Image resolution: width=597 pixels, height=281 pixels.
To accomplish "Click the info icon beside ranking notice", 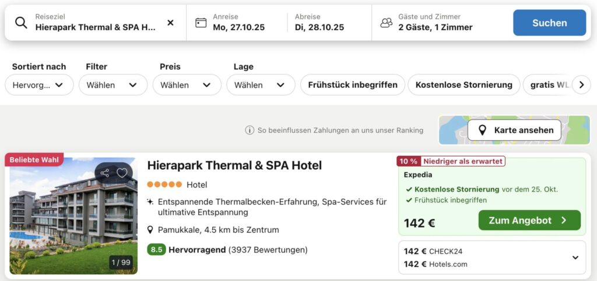I will 250,130.
